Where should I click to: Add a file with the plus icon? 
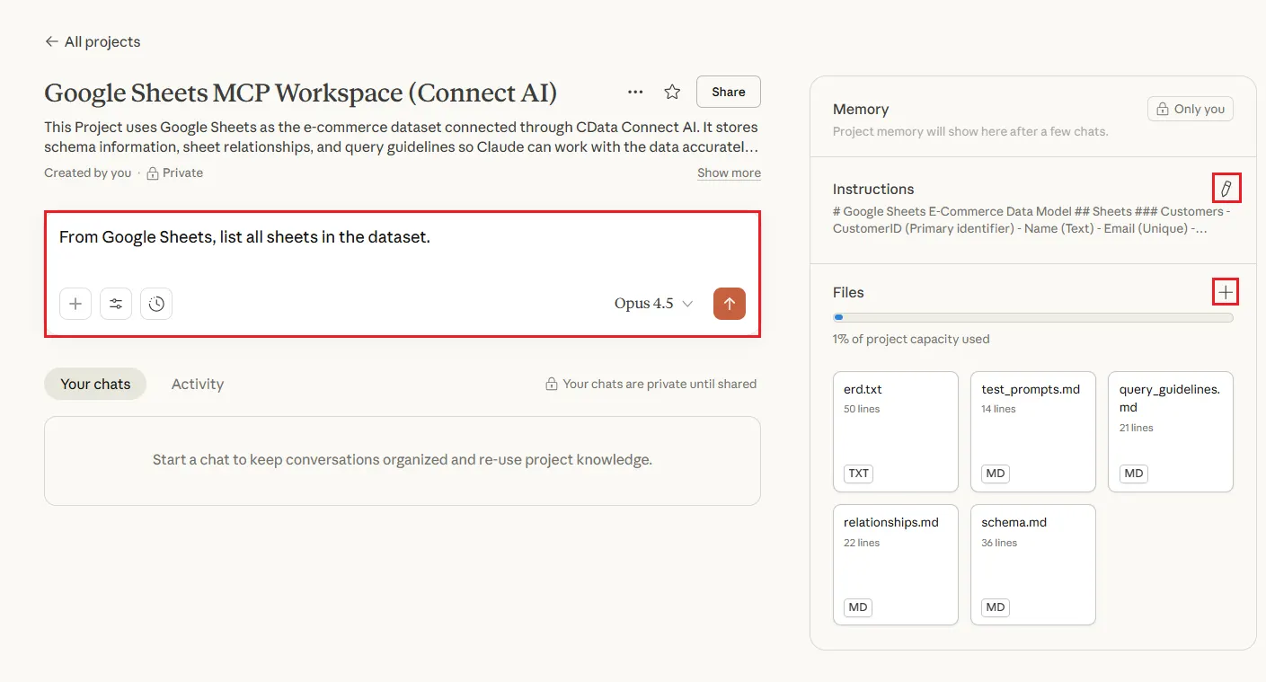click(x=1226, y=292)
